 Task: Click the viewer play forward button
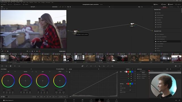coord(34,51)
